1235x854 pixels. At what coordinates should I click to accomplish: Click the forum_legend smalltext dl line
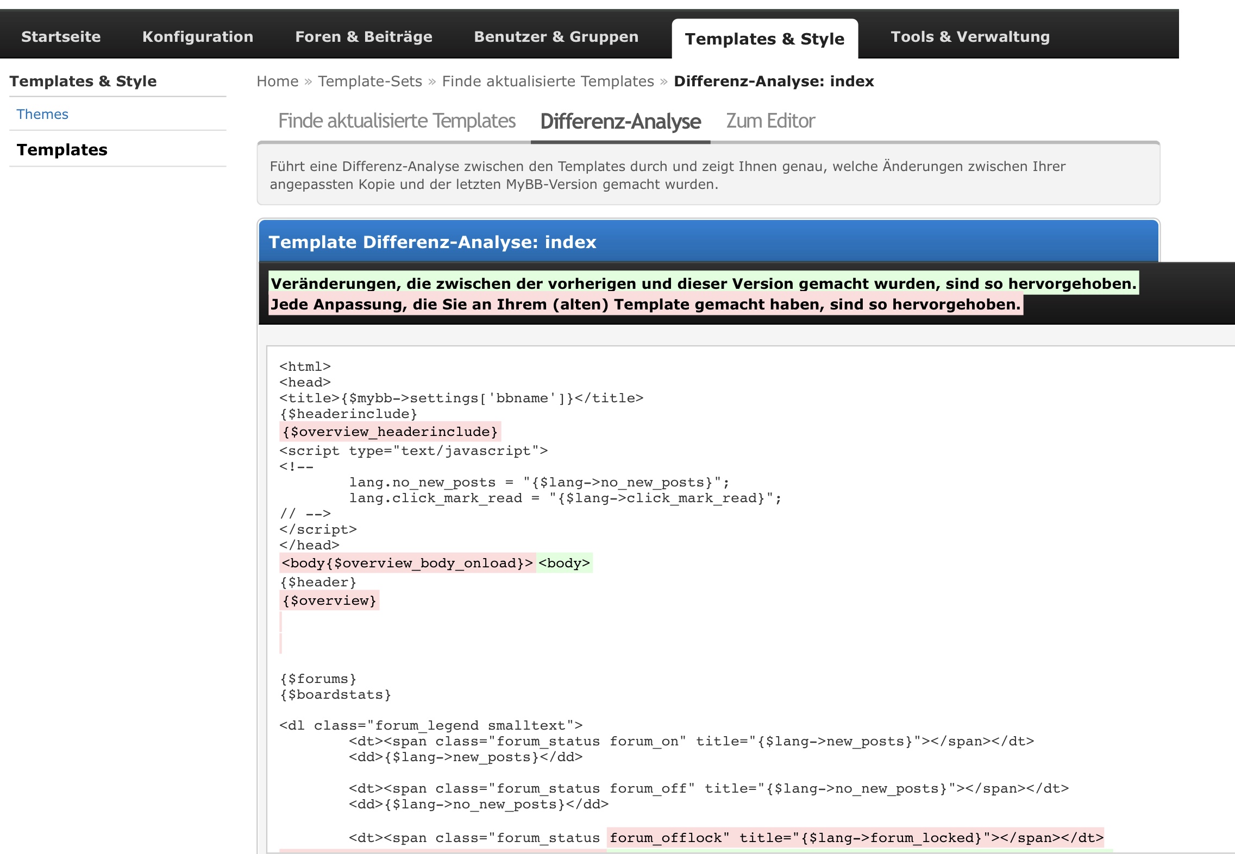pos(431,725)
